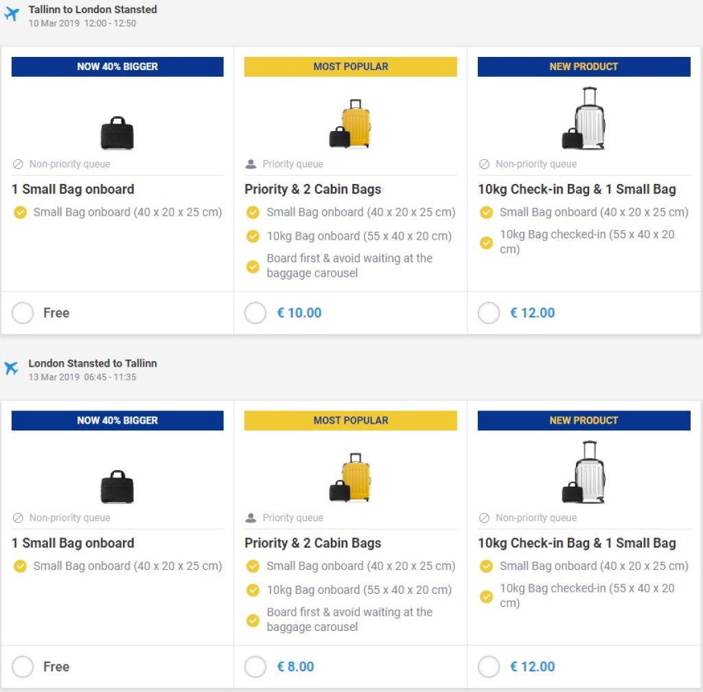Screen dimensions: 703x692
Task: Select the € 12.00 check-in bag option for outbound flight
Action: [489, 313]
